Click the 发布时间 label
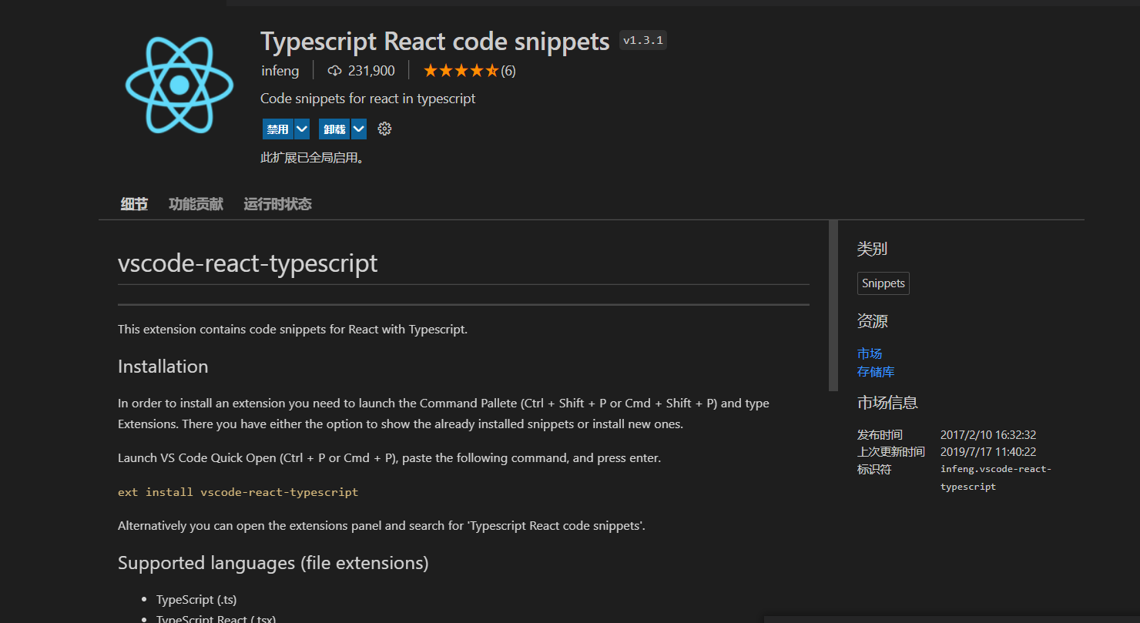 point(880,435)
